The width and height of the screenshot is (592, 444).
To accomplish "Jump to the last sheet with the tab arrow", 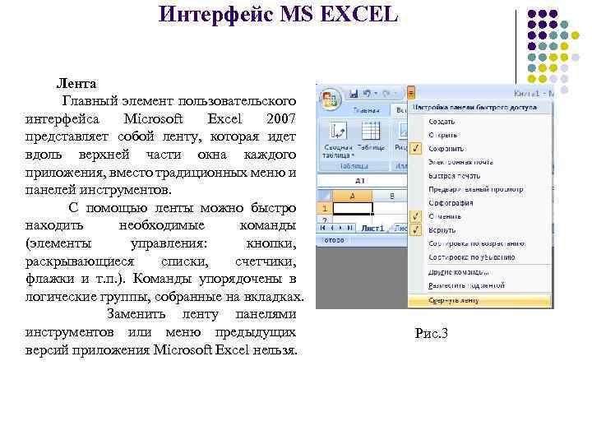I will (x=350, y=228).
